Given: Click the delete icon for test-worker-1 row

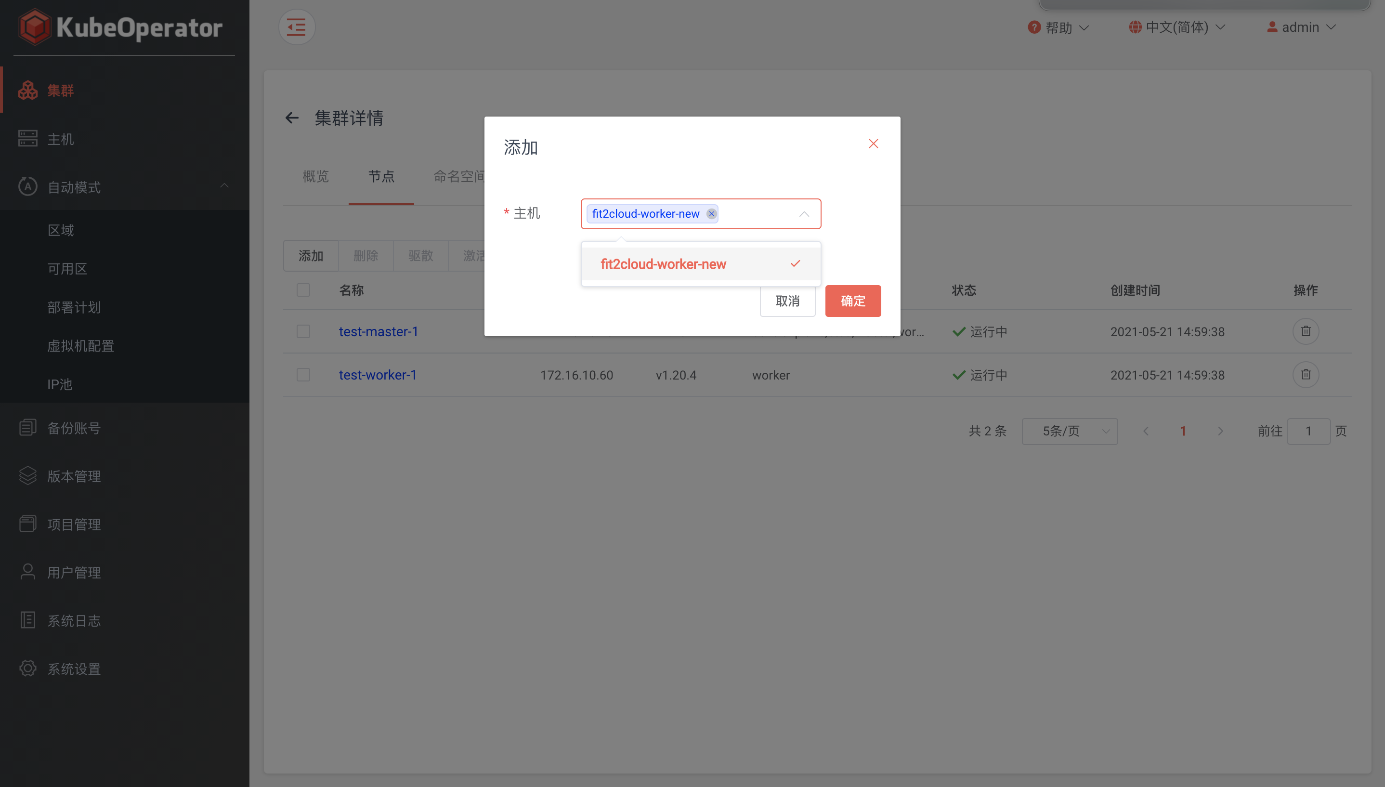Looking at the screenshot, I should point(1305,375).
